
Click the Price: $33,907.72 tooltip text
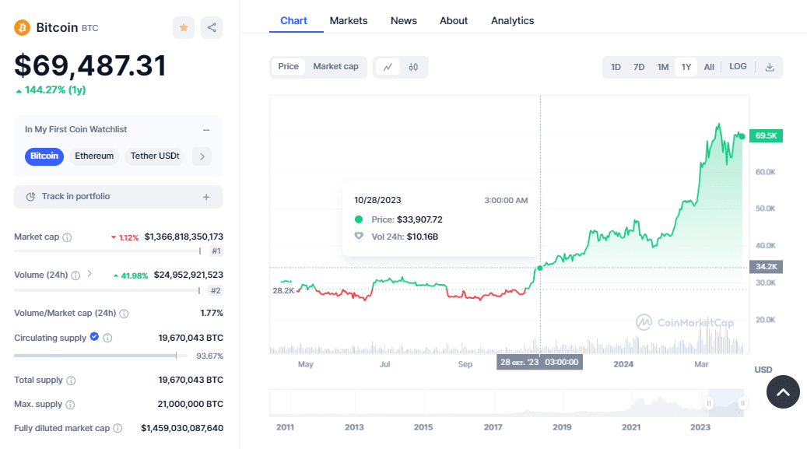(x=407, y=220)
